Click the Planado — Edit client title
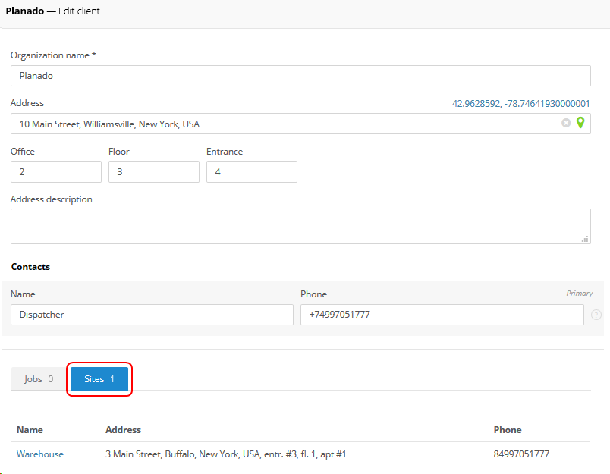The height and width of the screenshot is (474, 610). (x=53, y=11)
